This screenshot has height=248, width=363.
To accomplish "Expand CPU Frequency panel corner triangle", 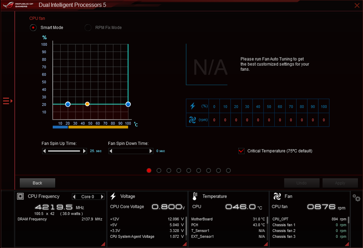I will [104, 244].
